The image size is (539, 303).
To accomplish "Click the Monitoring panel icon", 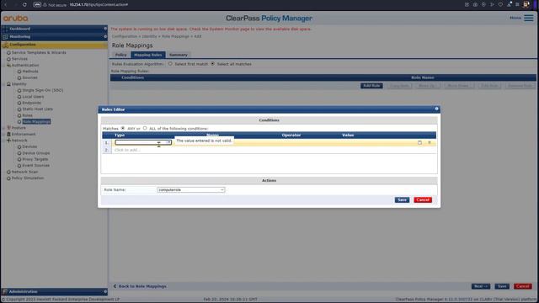I will click(x=5, y=36).
